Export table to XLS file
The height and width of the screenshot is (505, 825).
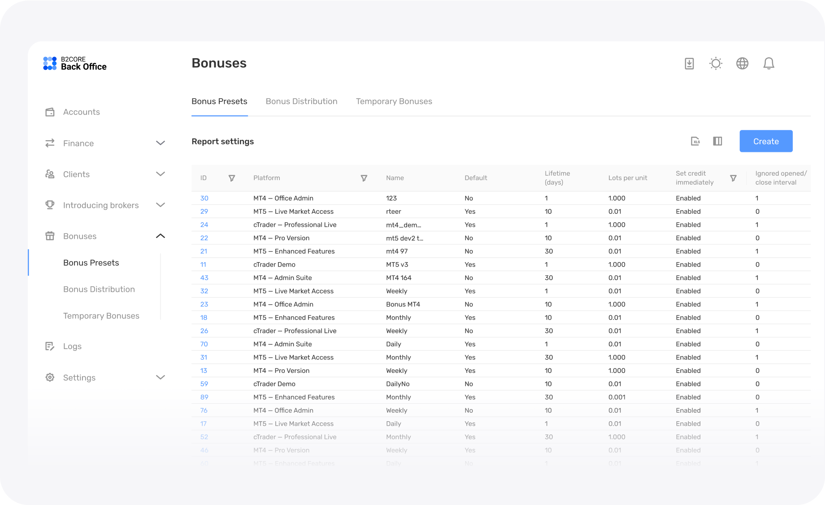click(x=695, y=141)
